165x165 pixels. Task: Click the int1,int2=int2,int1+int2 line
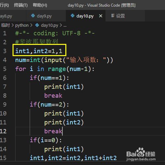(x=73, y=158)
